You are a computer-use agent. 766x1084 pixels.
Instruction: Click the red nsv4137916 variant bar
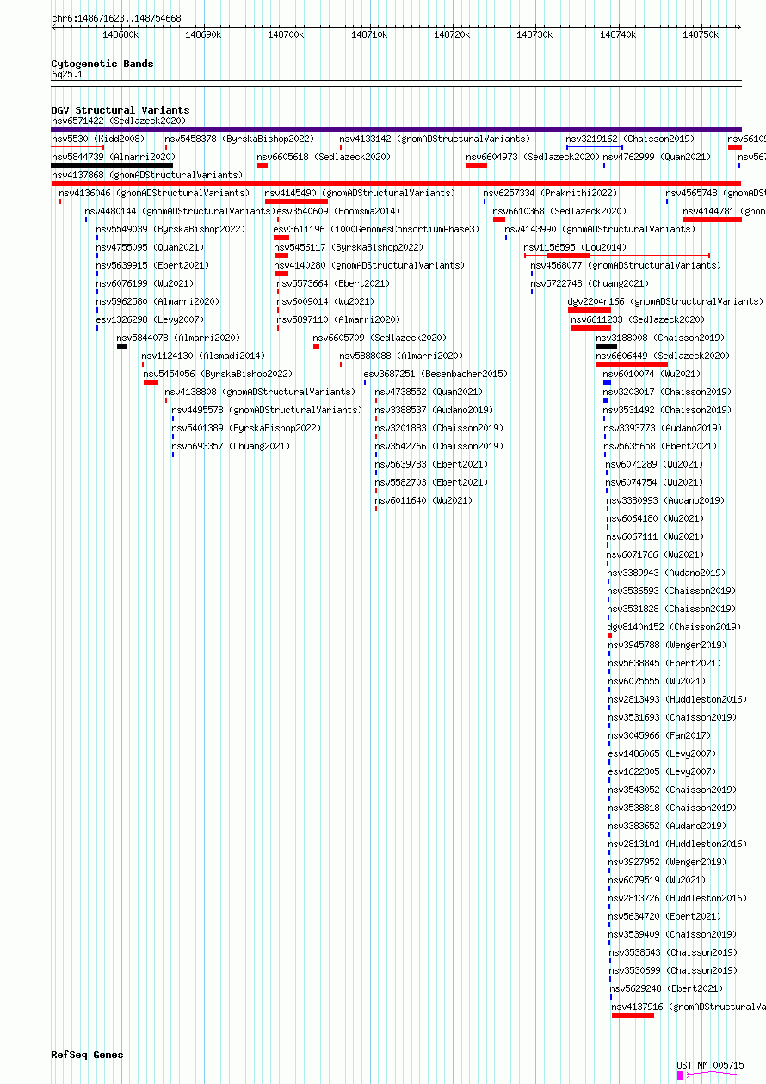click(x=633, y=1015)
